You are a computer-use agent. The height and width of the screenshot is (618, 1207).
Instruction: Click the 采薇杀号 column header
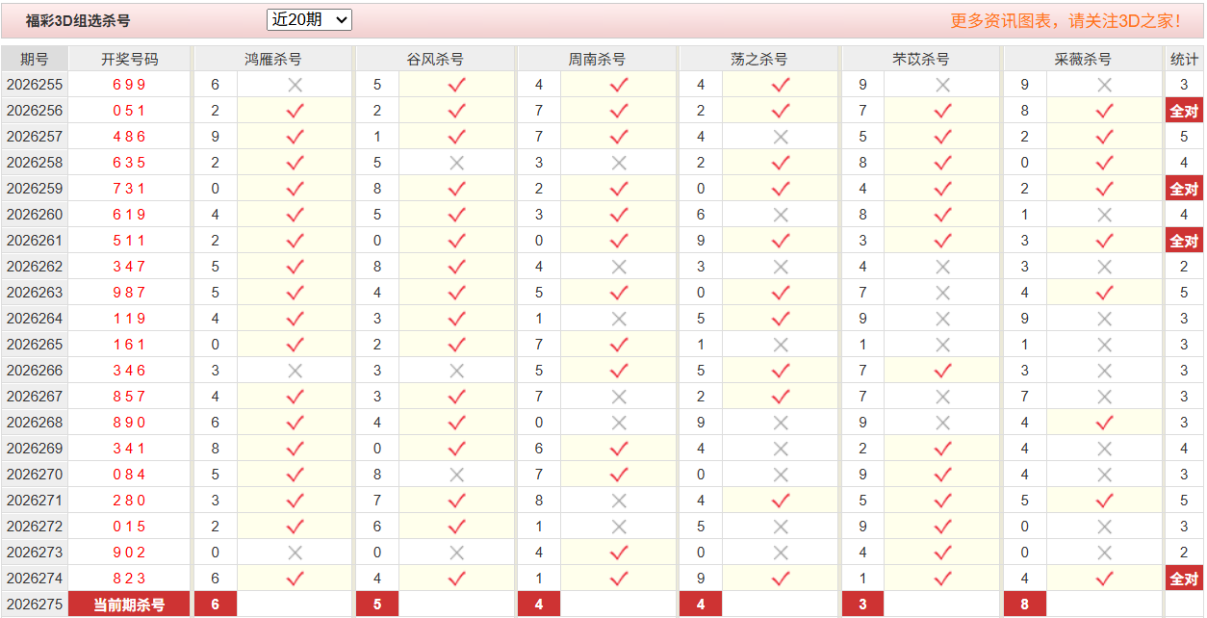[x=1083, y=59]
